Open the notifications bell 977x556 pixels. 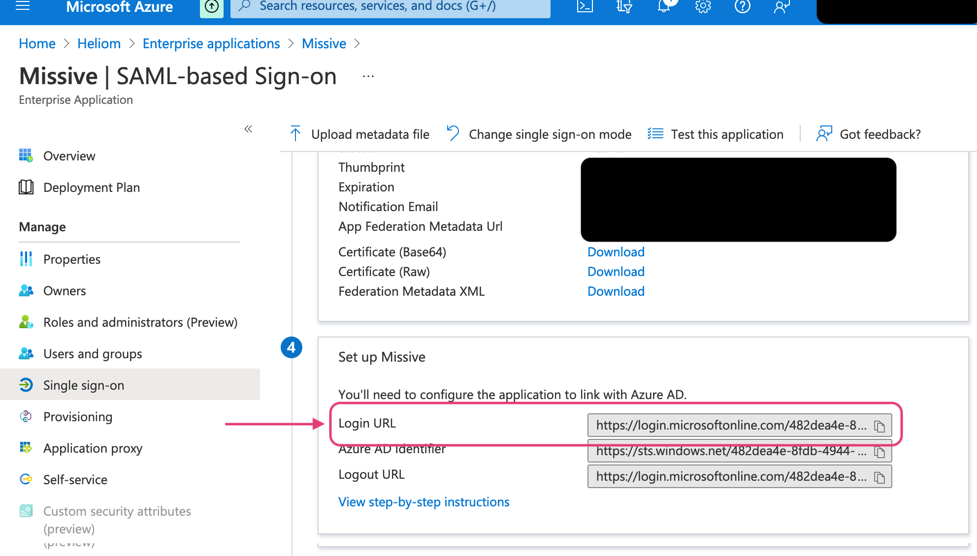(664, 6)
